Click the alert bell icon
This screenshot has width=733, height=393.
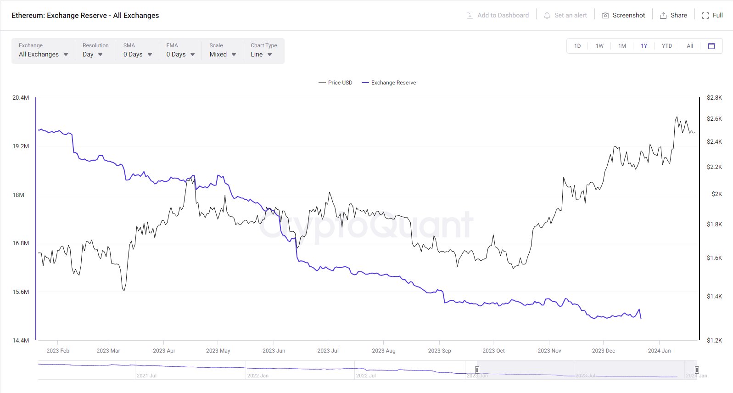click(547, 16)
